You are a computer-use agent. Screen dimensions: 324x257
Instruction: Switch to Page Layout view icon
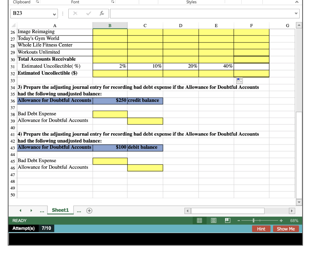pos(214,220)
